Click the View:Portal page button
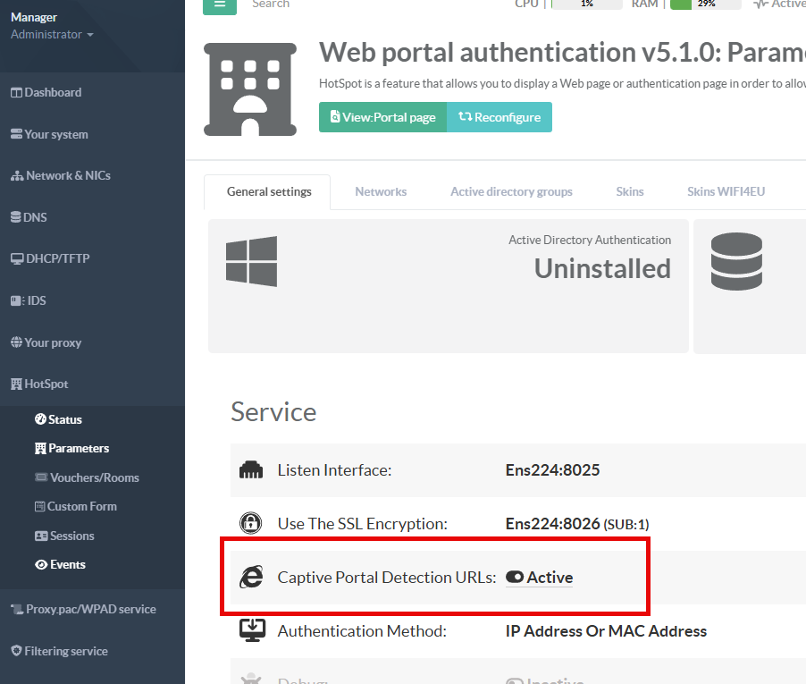 [382, 117]
